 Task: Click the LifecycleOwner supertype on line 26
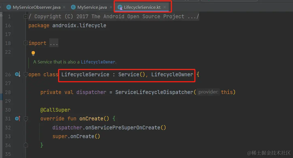tap(172, 75)
